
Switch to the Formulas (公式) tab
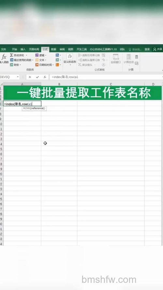45,49
